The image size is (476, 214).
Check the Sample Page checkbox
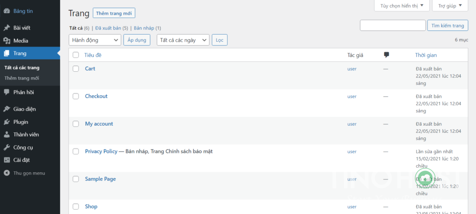pos(76,179)
